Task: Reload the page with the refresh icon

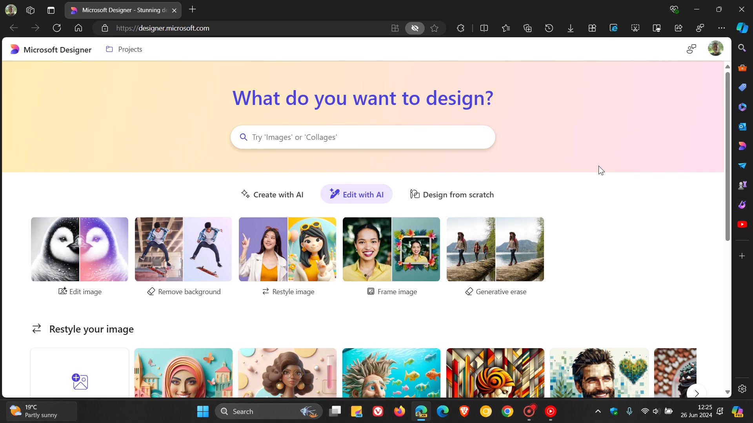Action: [57, 28]
